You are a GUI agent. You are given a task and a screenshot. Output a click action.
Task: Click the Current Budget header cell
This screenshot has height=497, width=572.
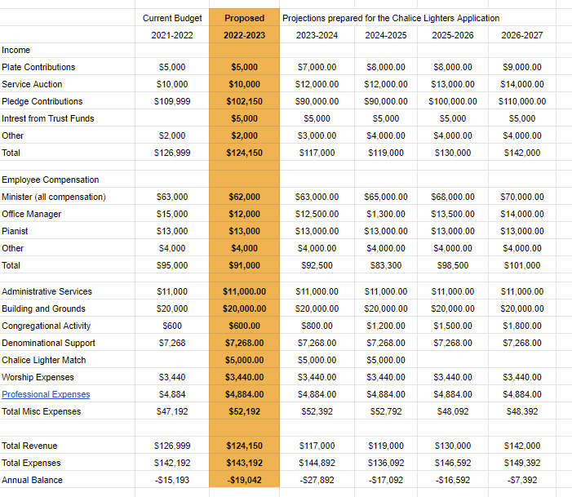tap(172, 18)
